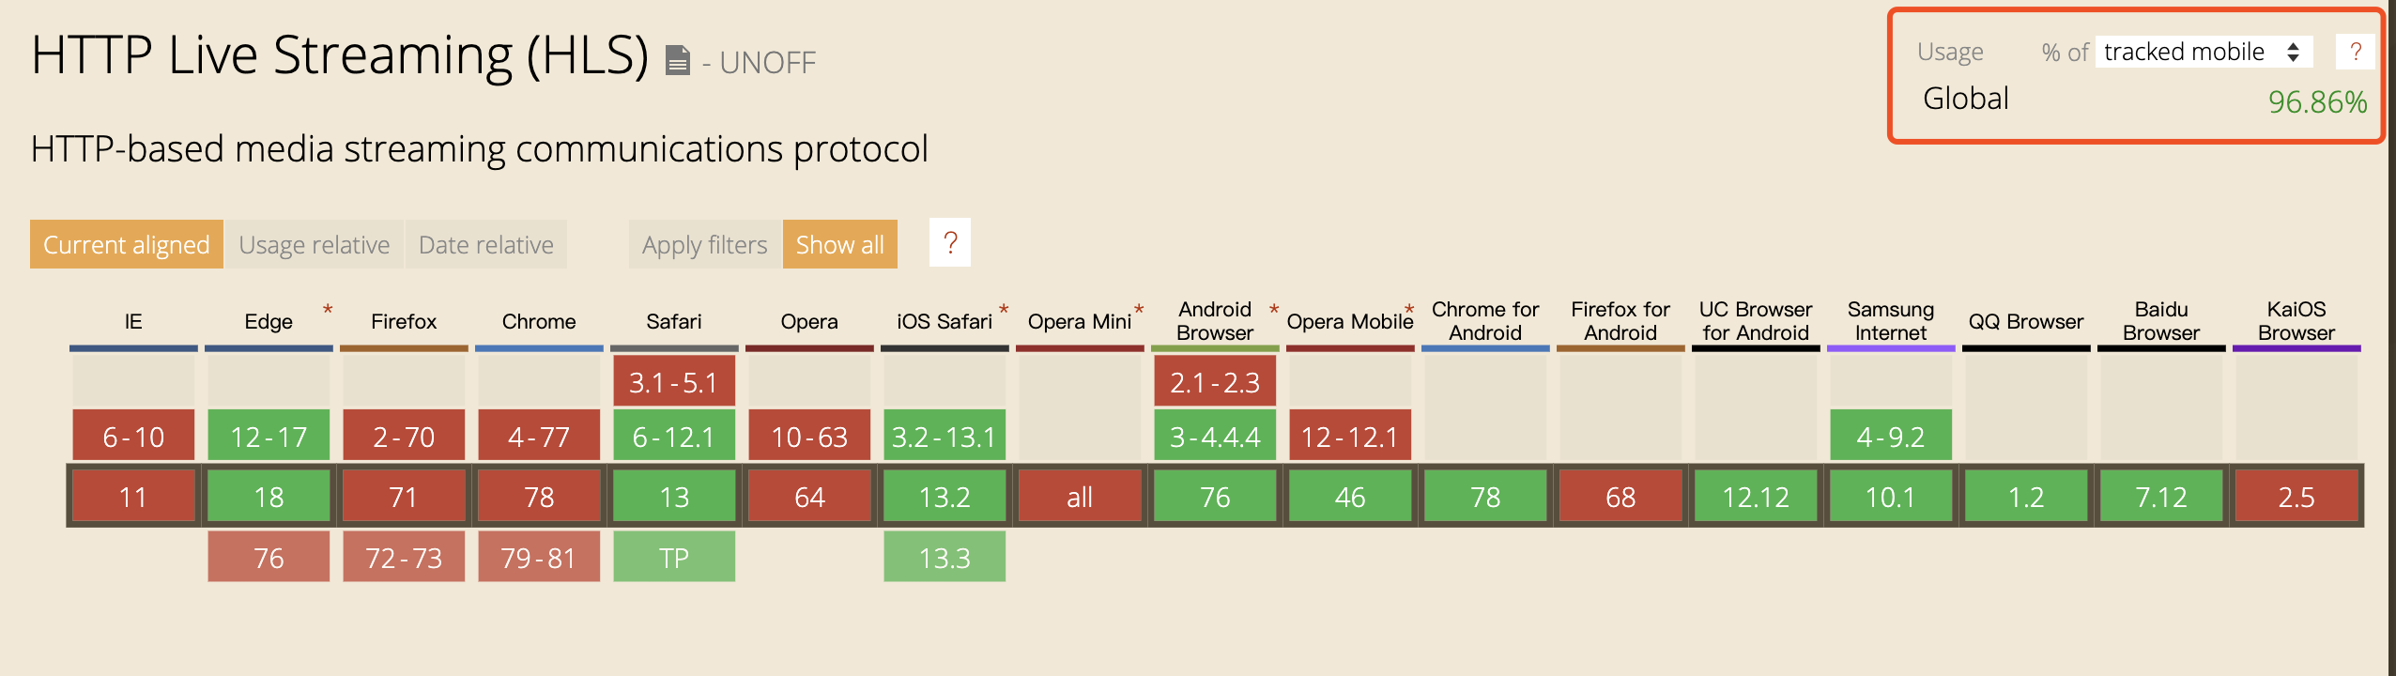Viewport: 2396px width, 676px height.
Task: Click the Safari TP version cell
Action: 674,557
